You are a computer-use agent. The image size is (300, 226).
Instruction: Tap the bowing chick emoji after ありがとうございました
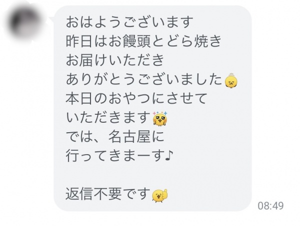[x=231, y=81]
